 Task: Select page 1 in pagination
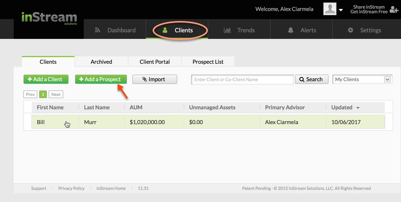[x=43, y=94]
